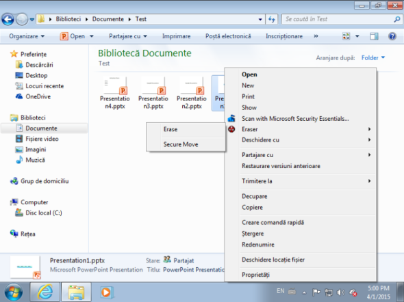Viewport: 404px width, 302px height.
Task: Open the Partajare cu toolbar dropdown
Action: coord(128,36)
